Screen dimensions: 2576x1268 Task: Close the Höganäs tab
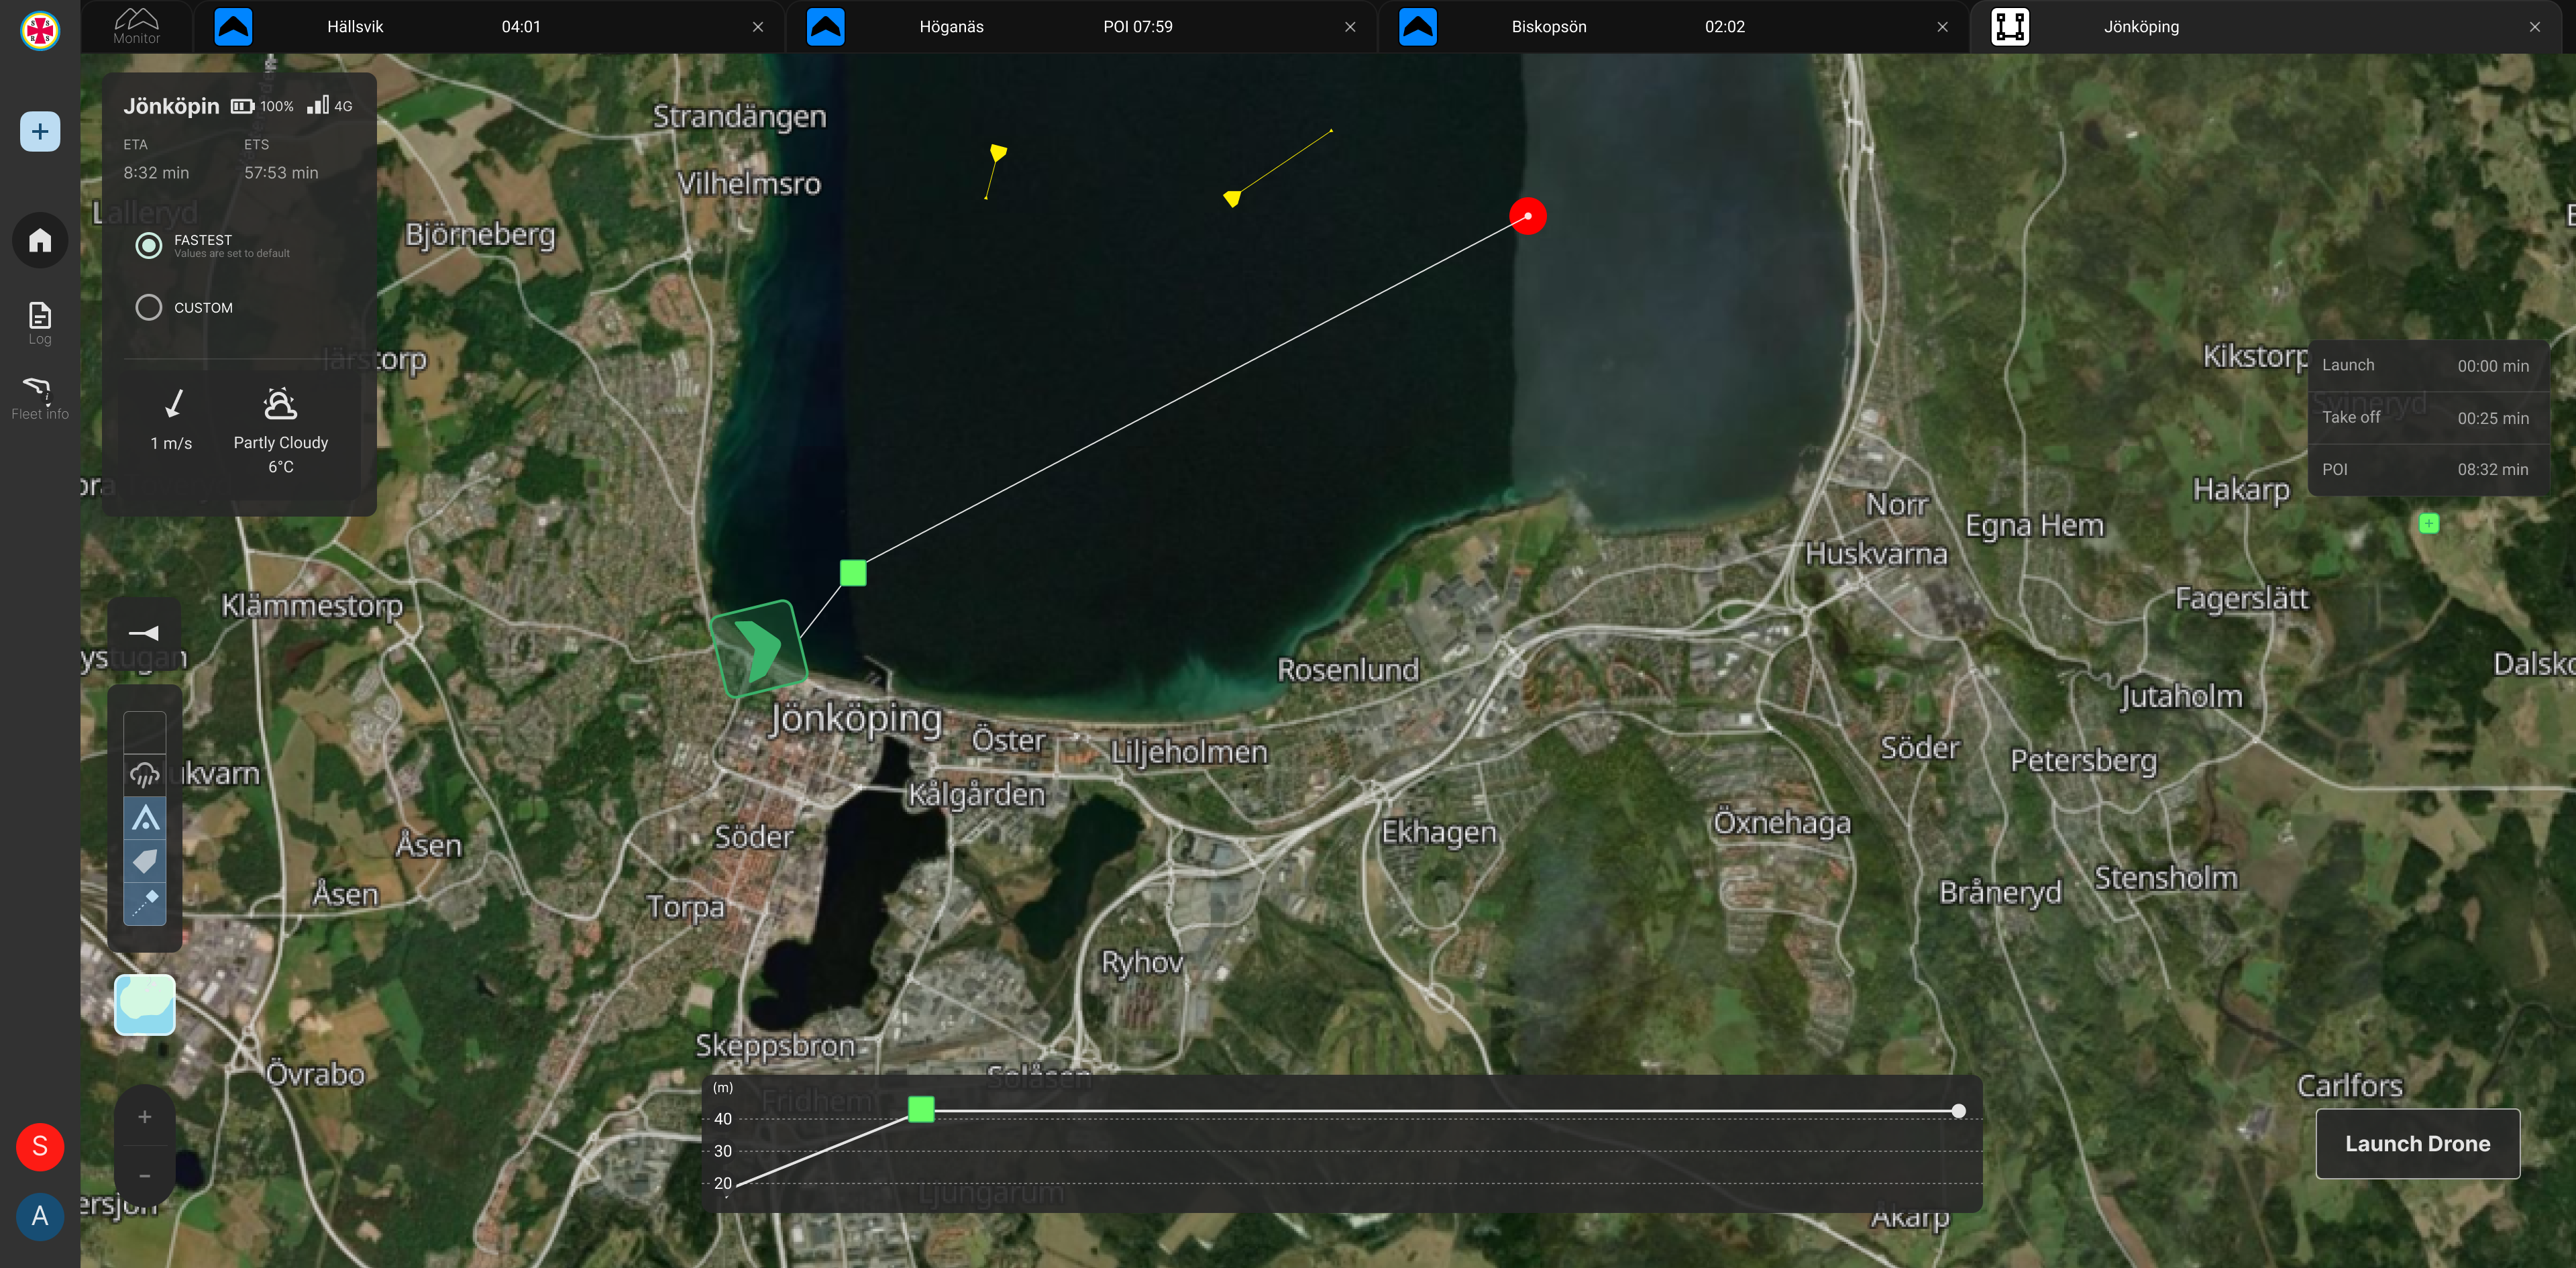pos(1350,27)
